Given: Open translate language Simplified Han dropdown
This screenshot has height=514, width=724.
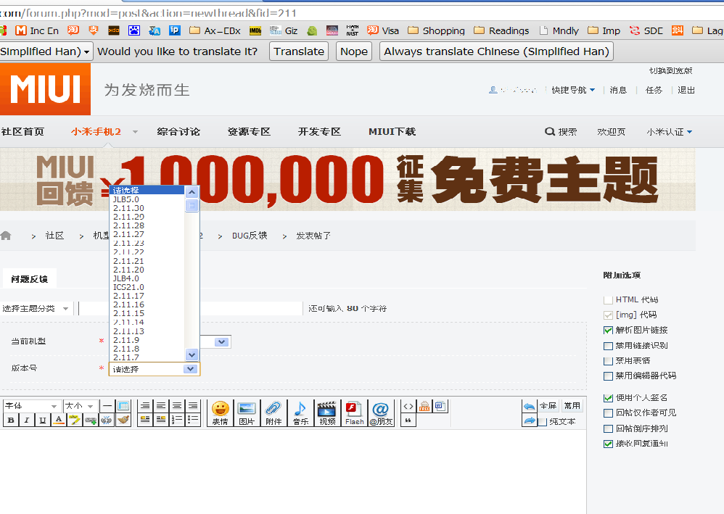Looking at the screenshot, I should click(x=45, y=51).
